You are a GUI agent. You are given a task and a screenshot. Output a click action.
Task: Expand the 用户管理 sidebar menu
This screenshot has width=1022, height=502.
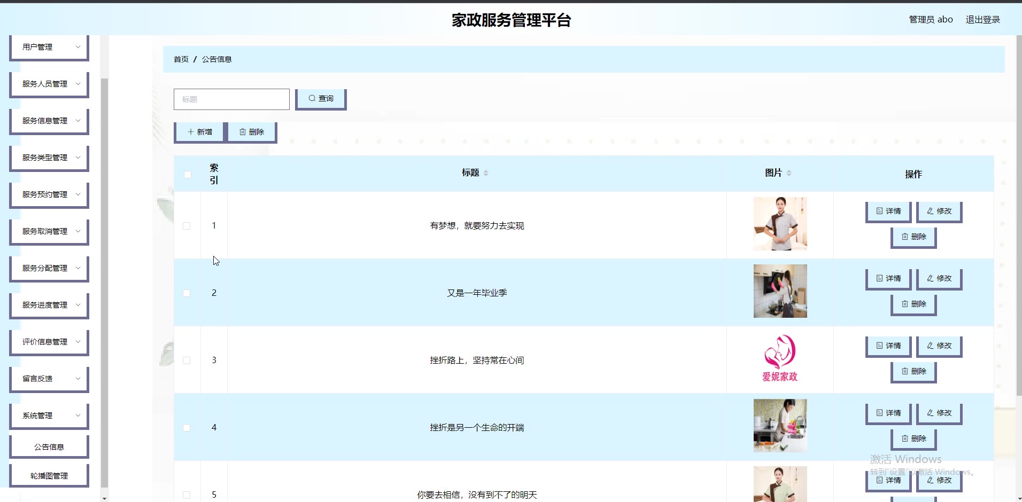point(49,47)
